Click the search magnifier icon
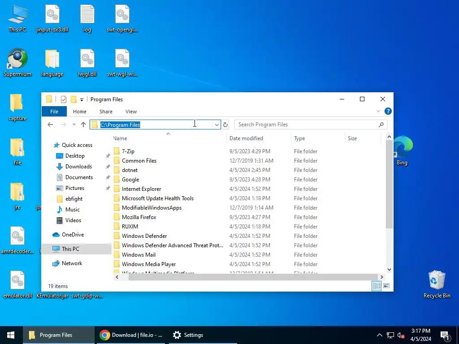 (381, 125)
